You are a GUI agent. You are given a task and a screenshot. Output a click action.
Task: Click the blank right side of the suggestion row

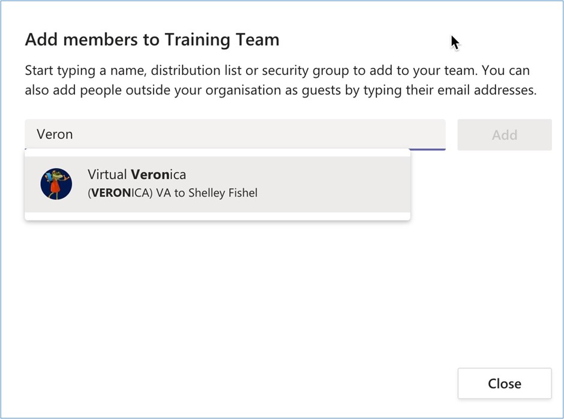[348, 184]
